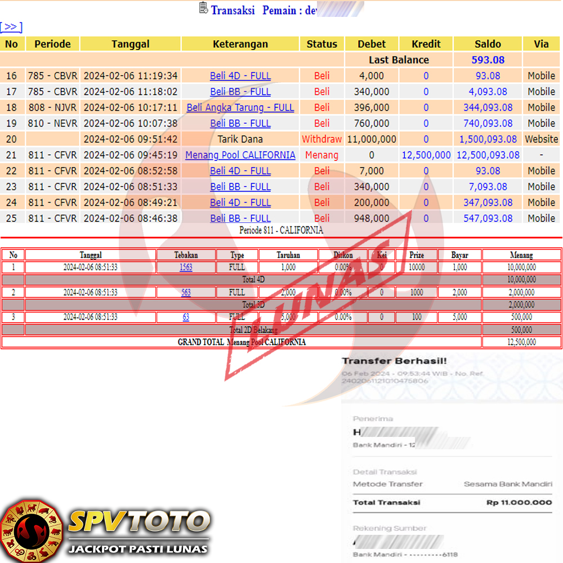Viewport: 563px width, 563px height.
Task: Open Beli 4D - FULL link in row 24
Action: pyautogui.click(x=240, y=202)
